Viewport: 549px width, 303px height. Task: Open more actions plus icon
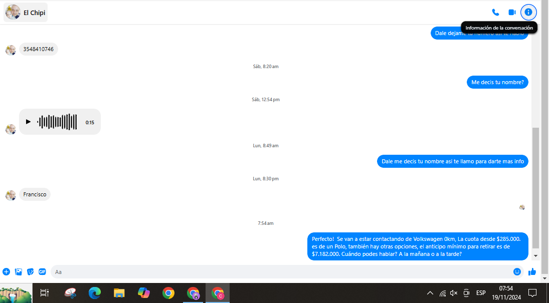click(x=6, y=272)
